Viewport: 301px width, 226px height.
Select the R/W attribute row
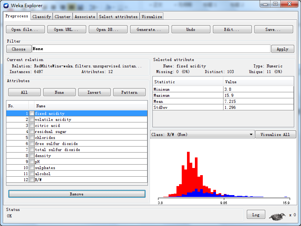point(77,180)
